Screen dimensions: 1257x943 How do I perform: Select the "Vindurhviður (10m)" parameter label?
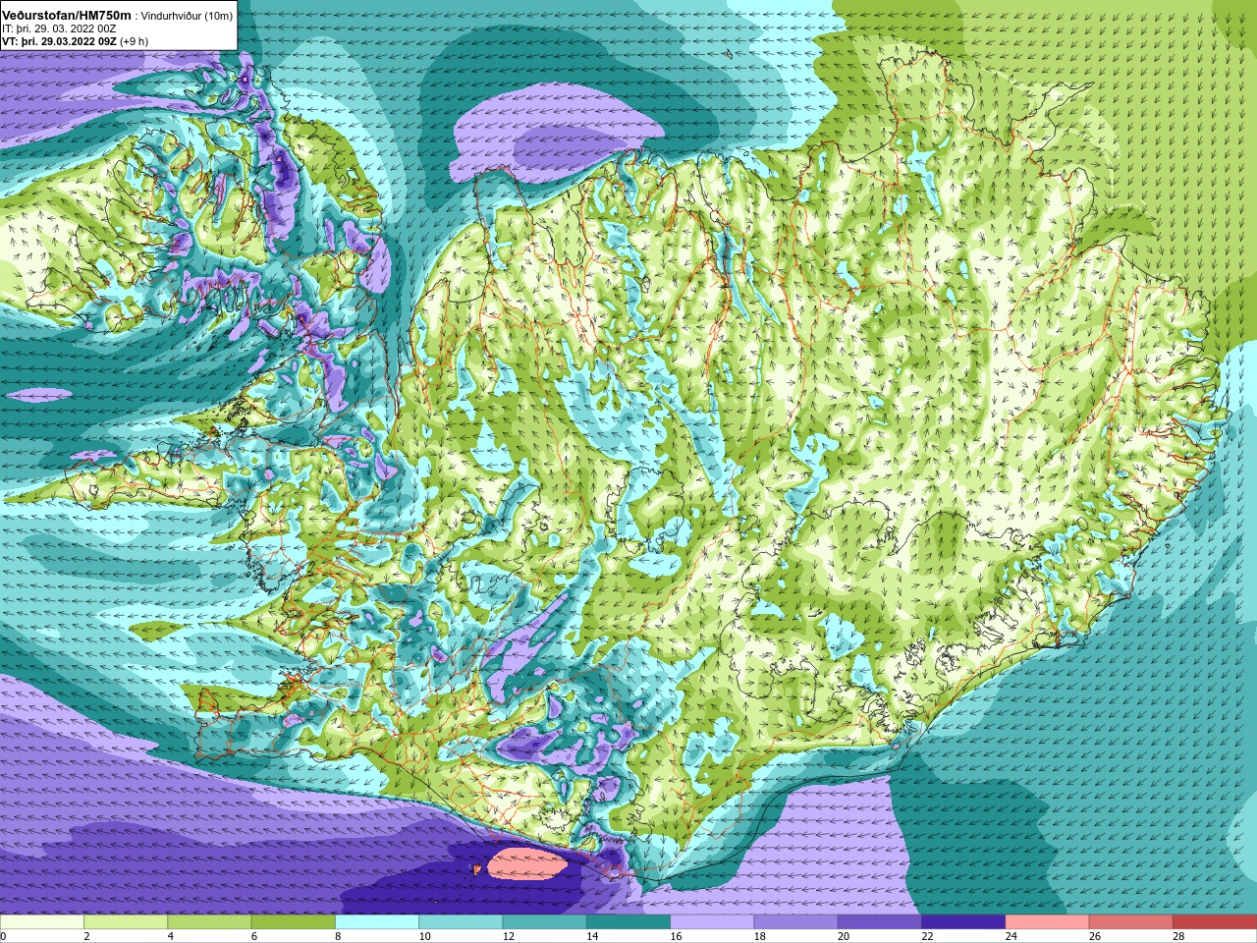[x=188, y=16]
